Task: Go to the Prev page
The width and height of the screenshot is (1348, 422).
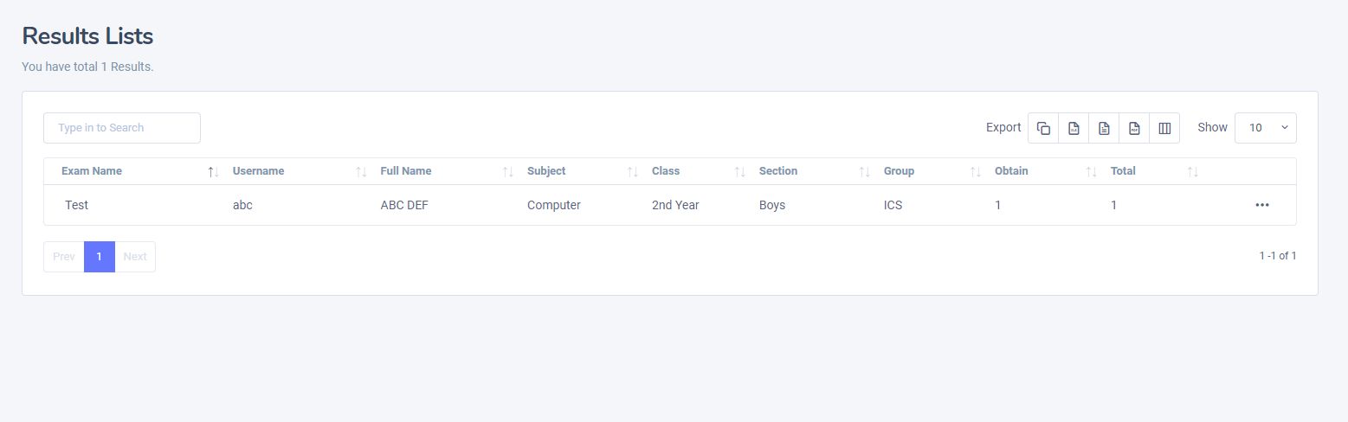Action: (x=64, y=257)
